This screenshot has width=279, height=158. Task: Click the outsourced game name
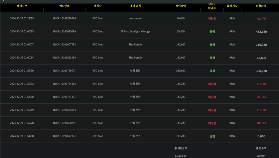coord(135,18)
